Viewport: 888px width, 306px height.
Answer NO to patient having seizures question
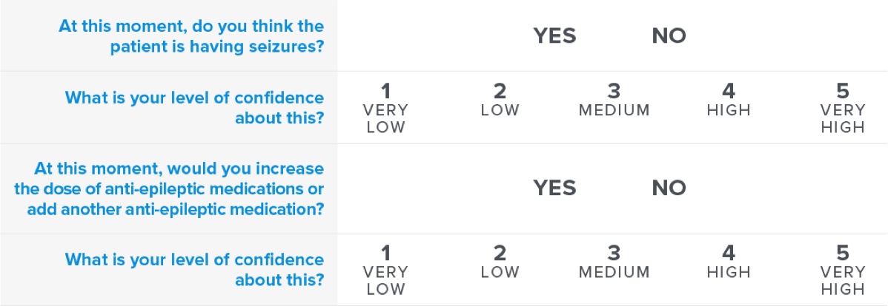click(x=669, y=36)
